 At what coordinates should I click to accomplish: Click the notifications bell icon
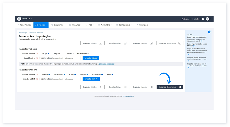coord(203,19)
